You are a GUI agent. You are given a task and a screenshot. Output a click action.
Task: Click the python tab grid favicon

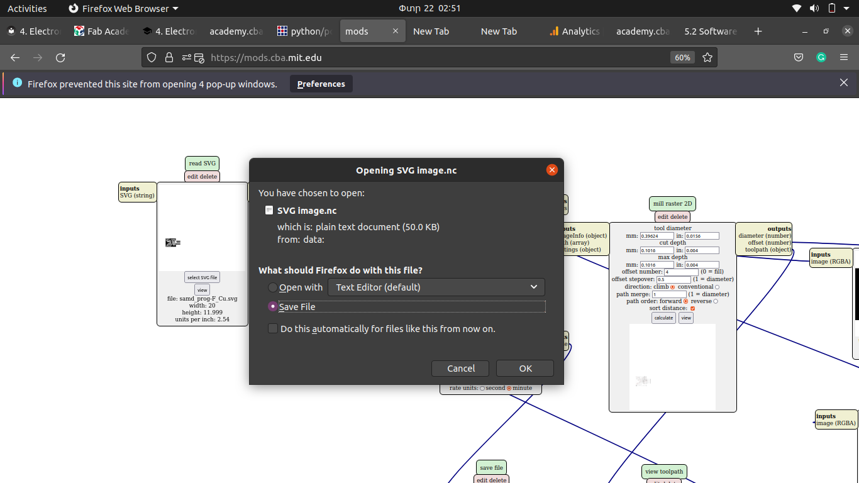pos(282,31)
